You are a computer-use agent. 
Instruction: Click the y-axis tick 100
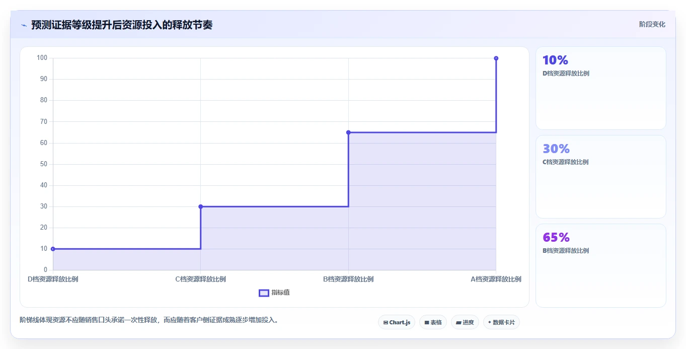coord(42,58)
